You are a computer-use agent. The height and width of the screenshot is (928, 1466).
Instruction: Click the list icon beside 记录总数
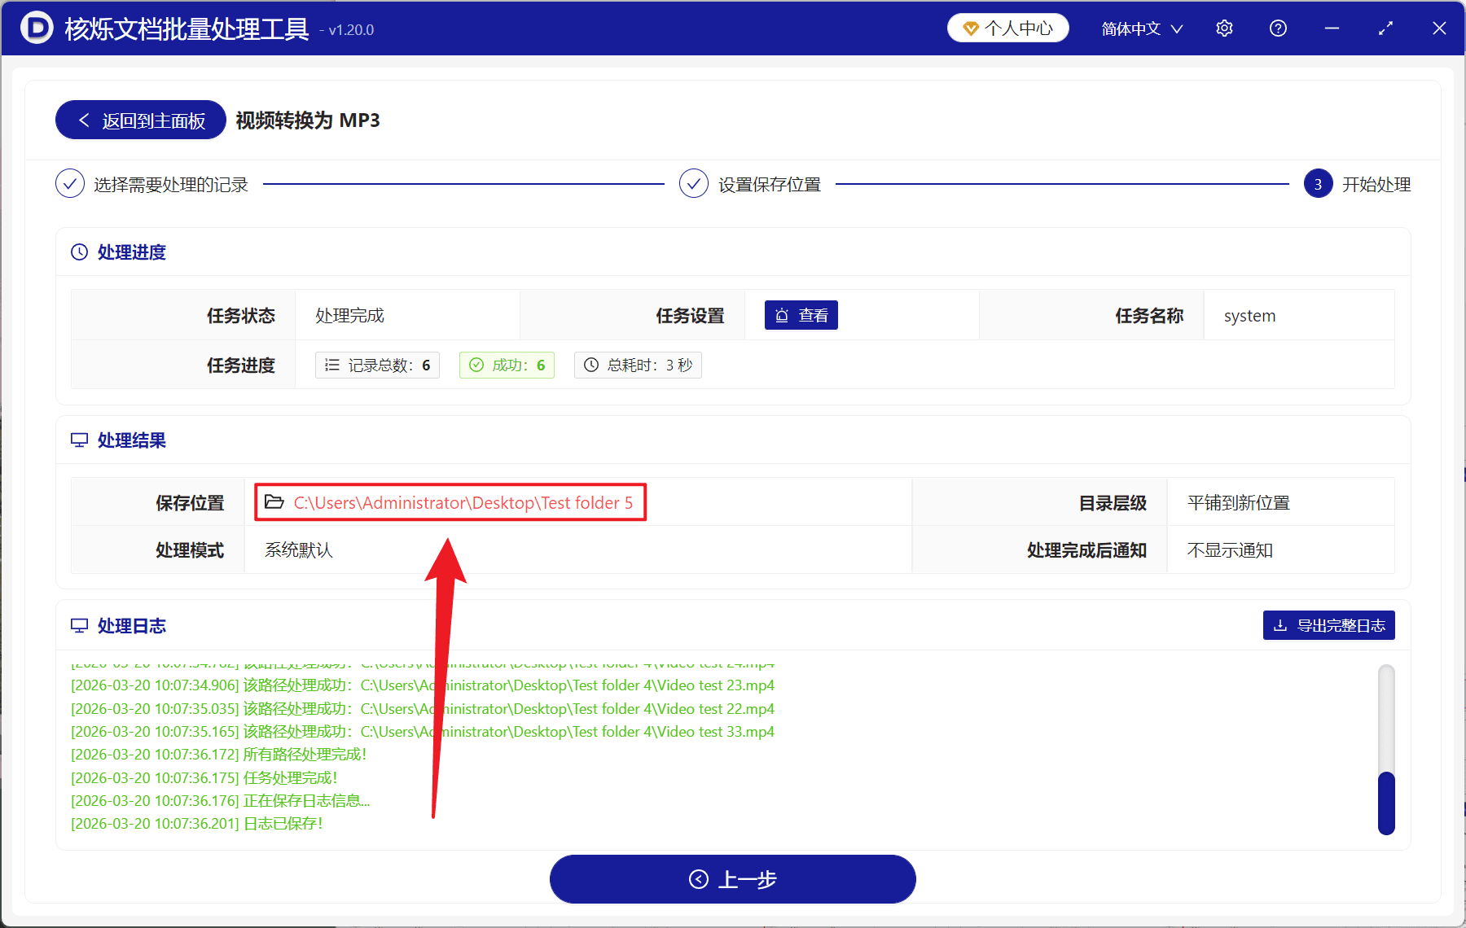coord(332,365)
